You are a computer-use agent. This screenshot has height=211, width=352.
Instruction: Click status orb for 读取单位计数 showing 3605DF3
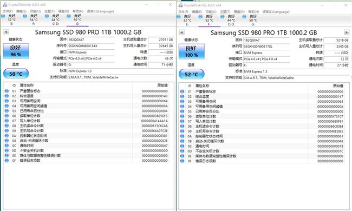pos(6,116)
